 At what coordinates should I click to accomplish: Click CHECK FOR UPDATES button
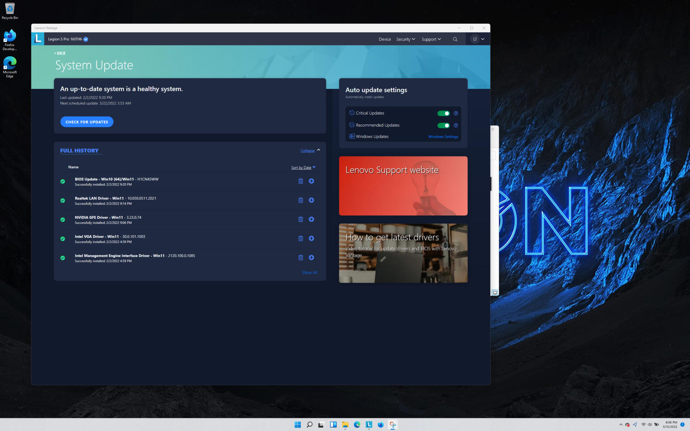[87, 122]
